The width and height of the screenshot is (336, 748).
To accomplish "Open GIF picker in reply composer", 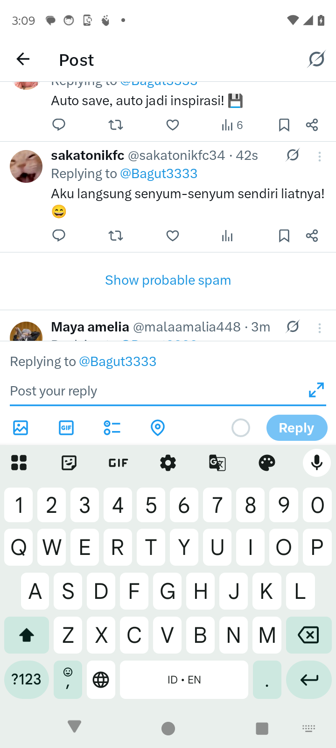I will click(66, 427).
